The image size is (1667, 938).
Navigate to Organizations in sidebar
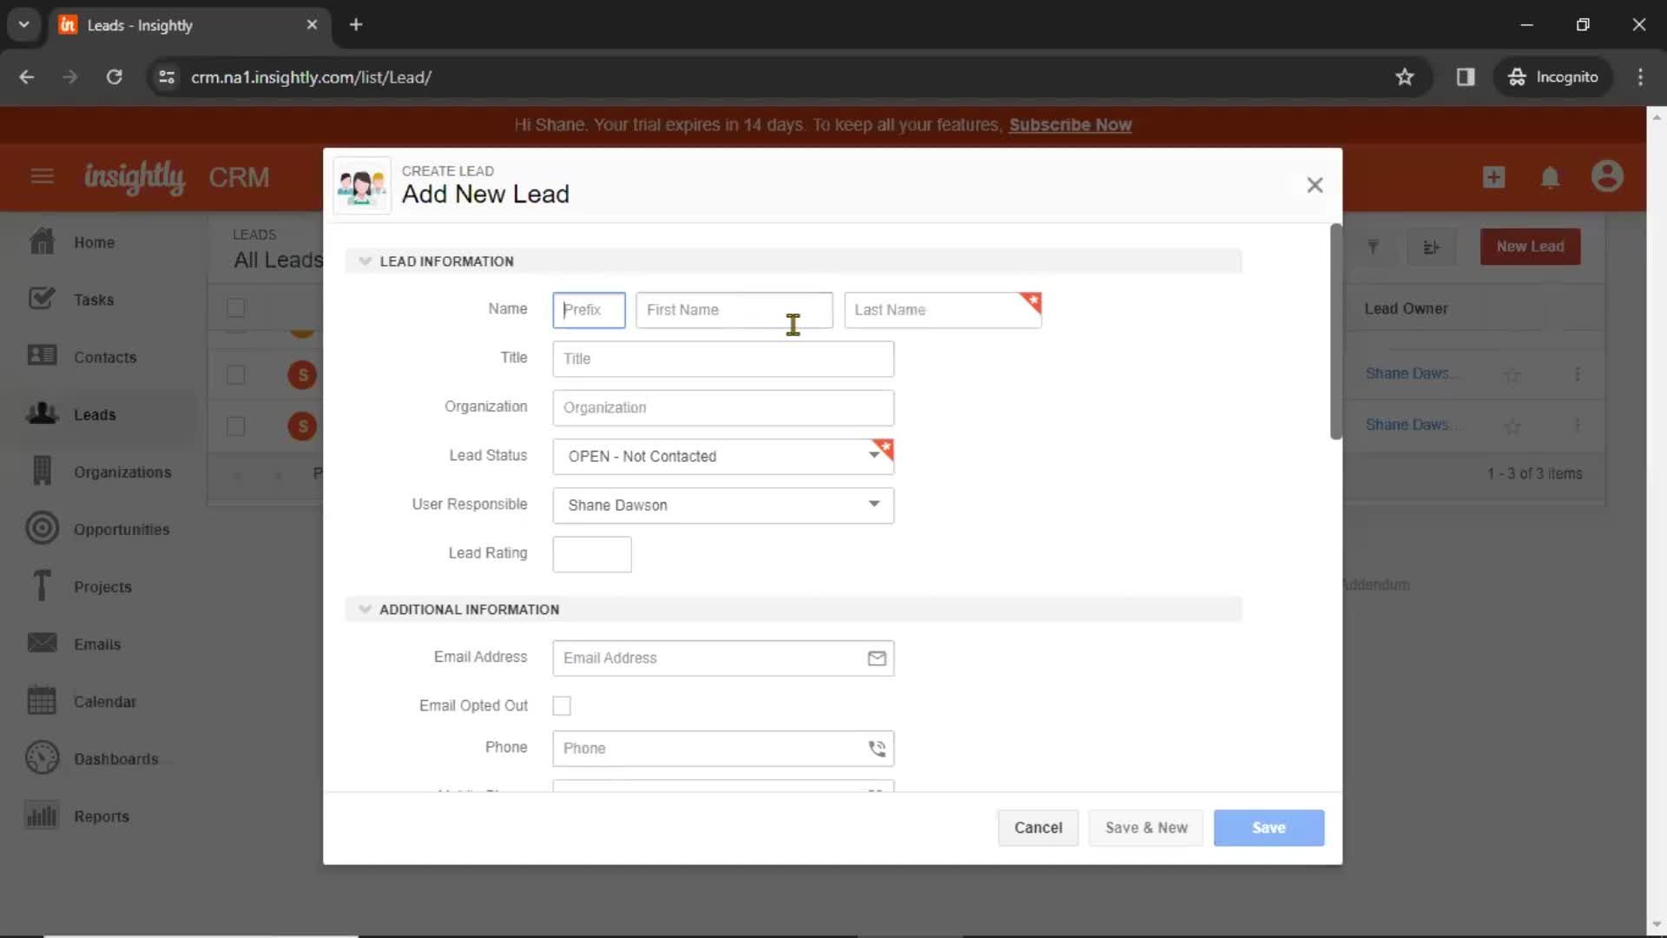[122, 471]
